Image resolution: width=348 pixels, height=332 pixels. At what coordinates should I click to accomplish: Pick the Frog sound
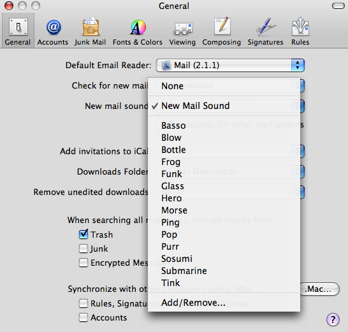(224, 162)
